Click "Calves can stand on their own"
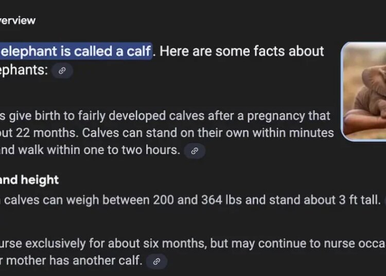This screenshot has width=386, height=276. (166, 133)
